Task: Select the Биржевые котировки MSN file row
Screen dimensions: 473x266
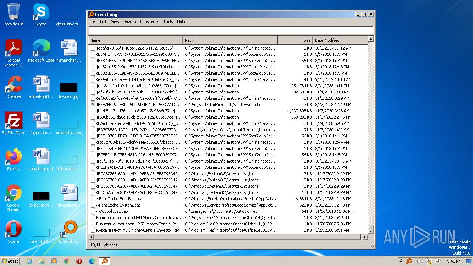Action: pos(228,224)
